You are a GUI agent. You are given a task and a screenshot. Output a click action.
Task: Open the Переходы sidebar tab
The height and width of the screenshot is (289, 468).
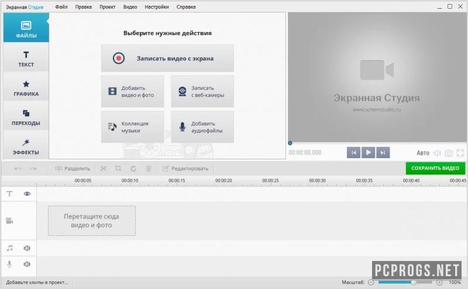[26, 117]
